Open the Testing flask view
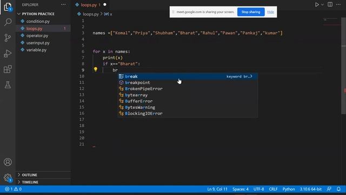 pyautogui.click(x=8, y=85)
